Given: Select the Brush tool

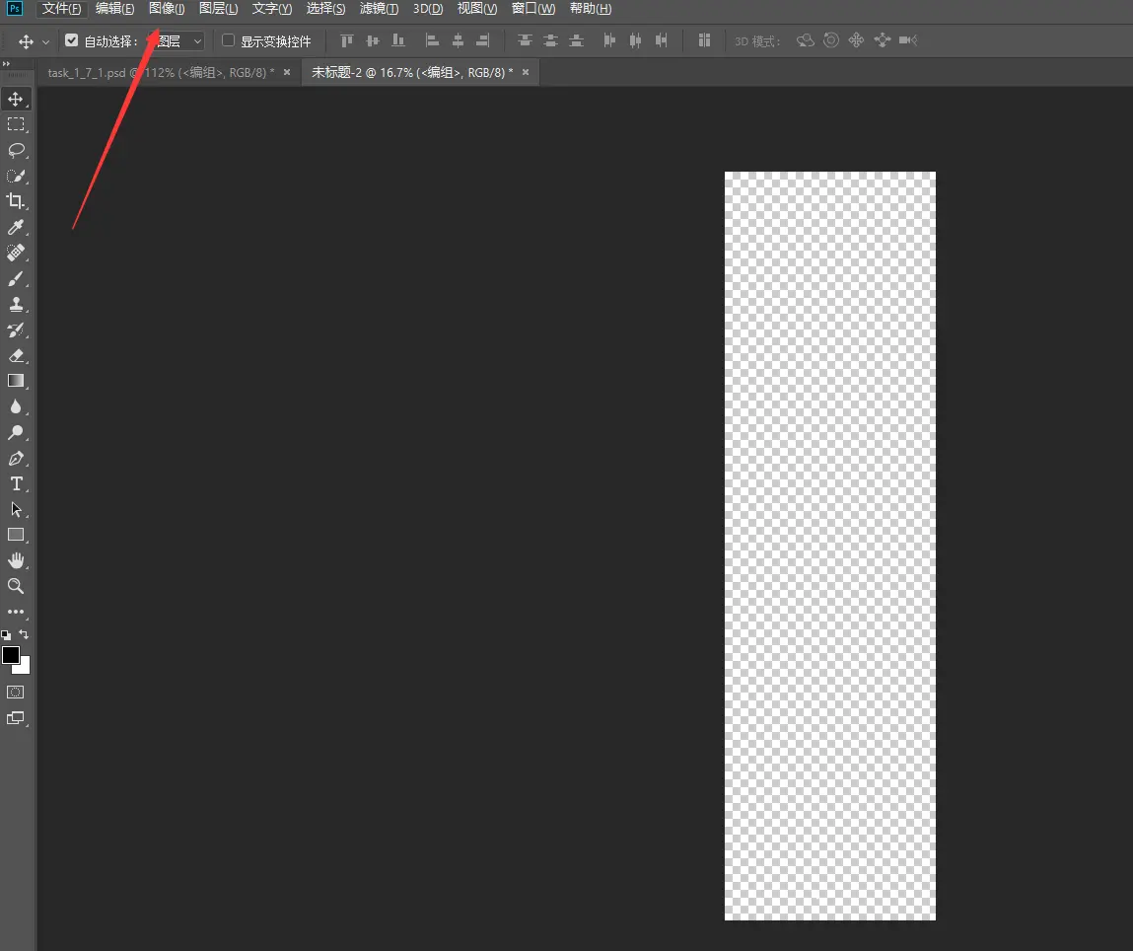Looking at the screenshot, I should 16,279.
